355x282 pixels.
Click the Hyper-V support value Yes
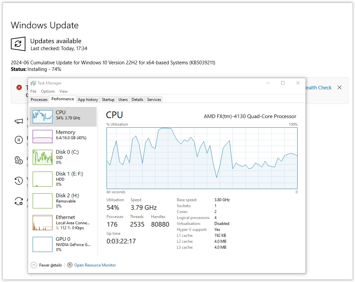pyautogui.click(x=217, y=230)
